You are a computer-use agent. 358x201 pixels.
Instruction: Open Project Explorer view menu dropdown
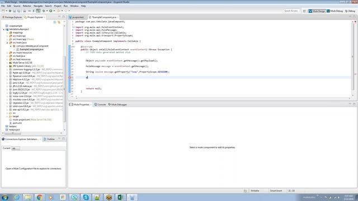tap(64, 22)
